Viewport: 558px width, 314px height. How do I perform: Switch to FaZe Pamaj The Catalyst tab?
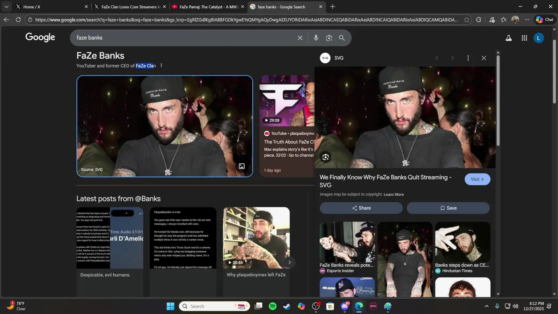pyautogui.click(x=208, y=7)
